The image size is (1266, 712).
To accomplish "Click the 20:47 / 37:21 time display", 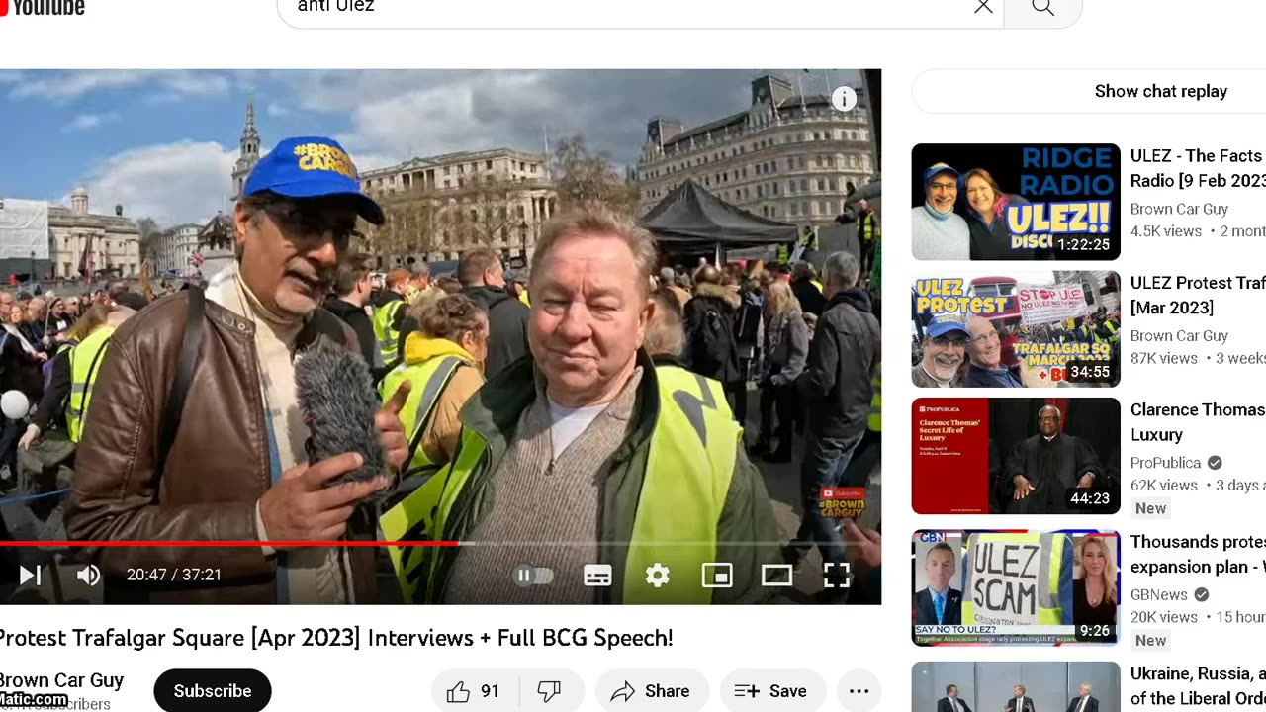I will 174,575.
